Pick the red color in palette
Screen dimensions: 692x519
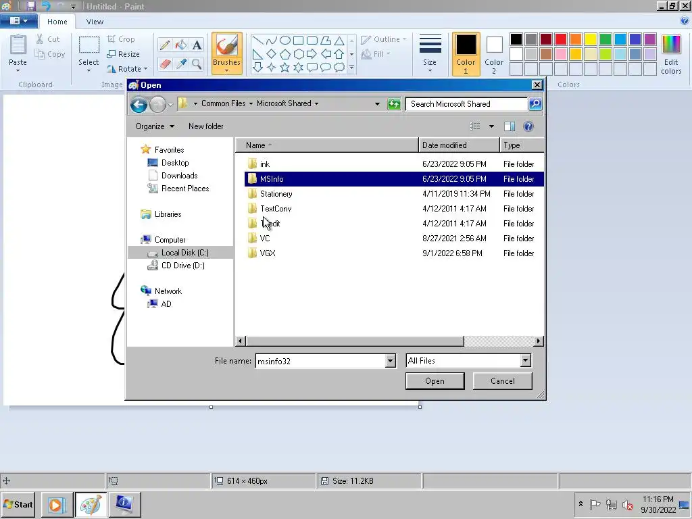click(x=560, y=39)
